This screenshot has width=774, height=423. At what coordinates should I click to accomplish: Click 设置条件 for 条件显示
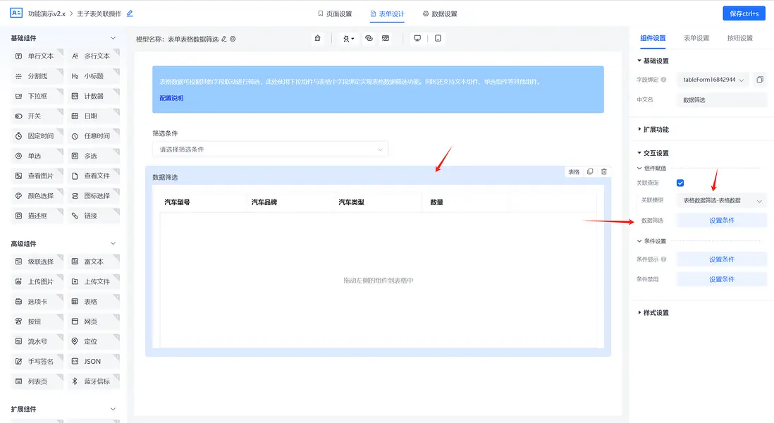tap(722, 259)
